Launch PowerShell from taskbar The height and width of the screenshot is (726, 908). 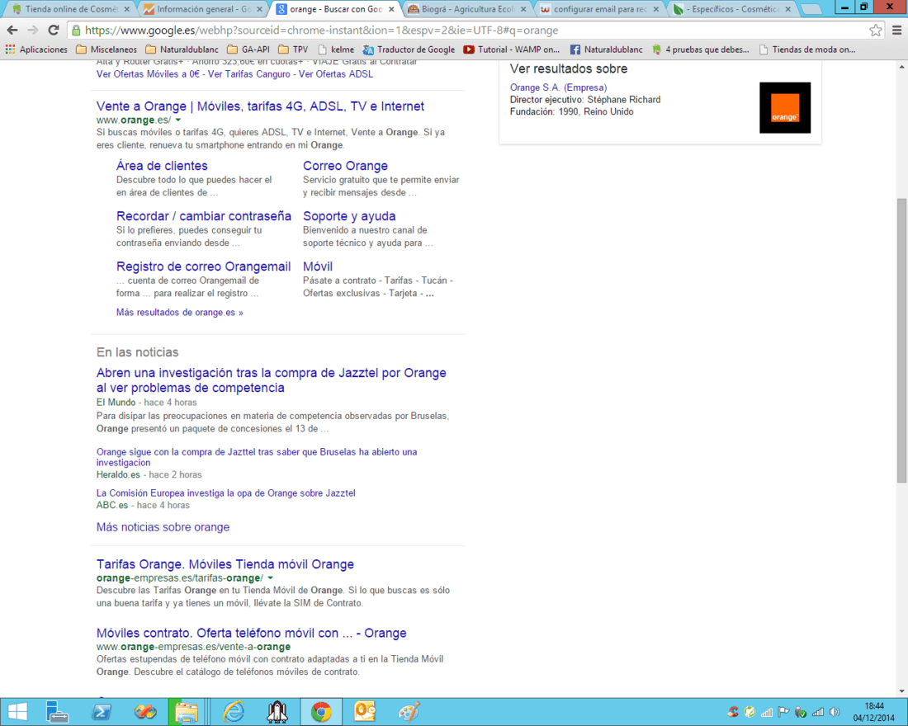click(102, 712)
